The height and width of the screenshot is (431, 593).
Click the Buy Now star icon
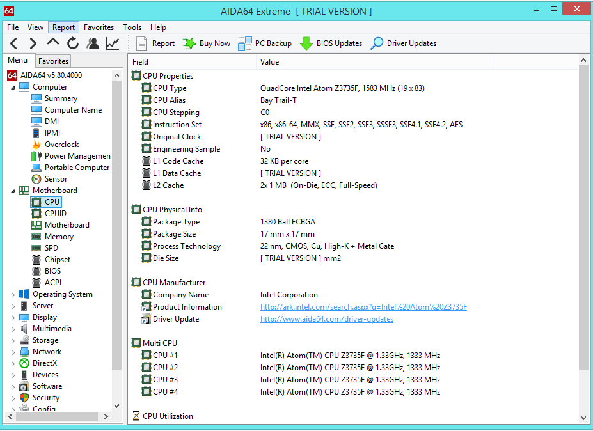[190, 43]
